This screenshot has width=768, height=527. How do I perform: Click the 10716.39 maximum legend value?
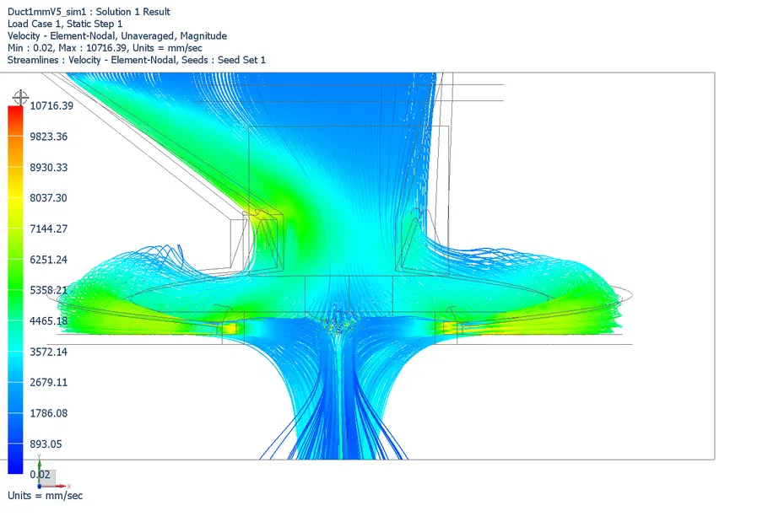pos(52,106)
